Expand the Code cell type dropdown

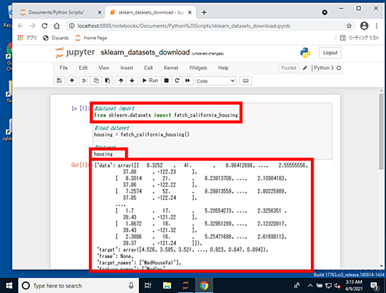216,81
